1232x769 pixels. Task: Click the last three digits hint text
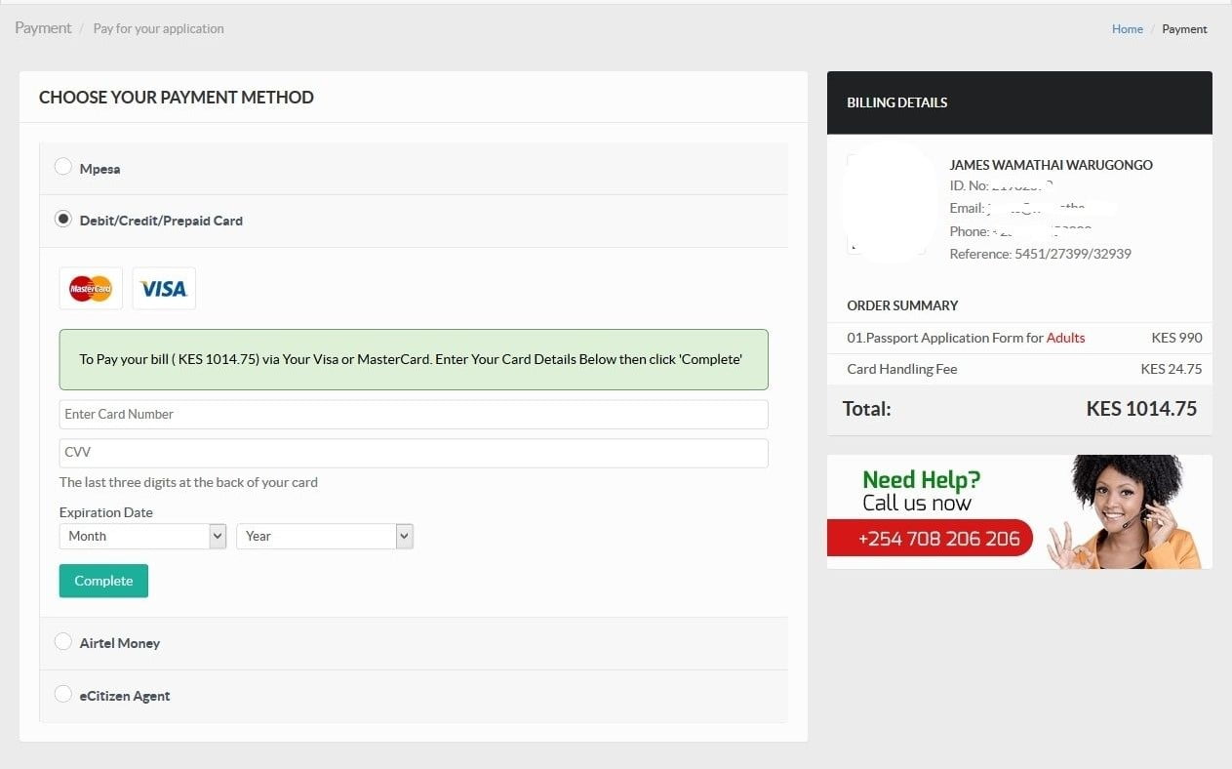coord(188,482)
